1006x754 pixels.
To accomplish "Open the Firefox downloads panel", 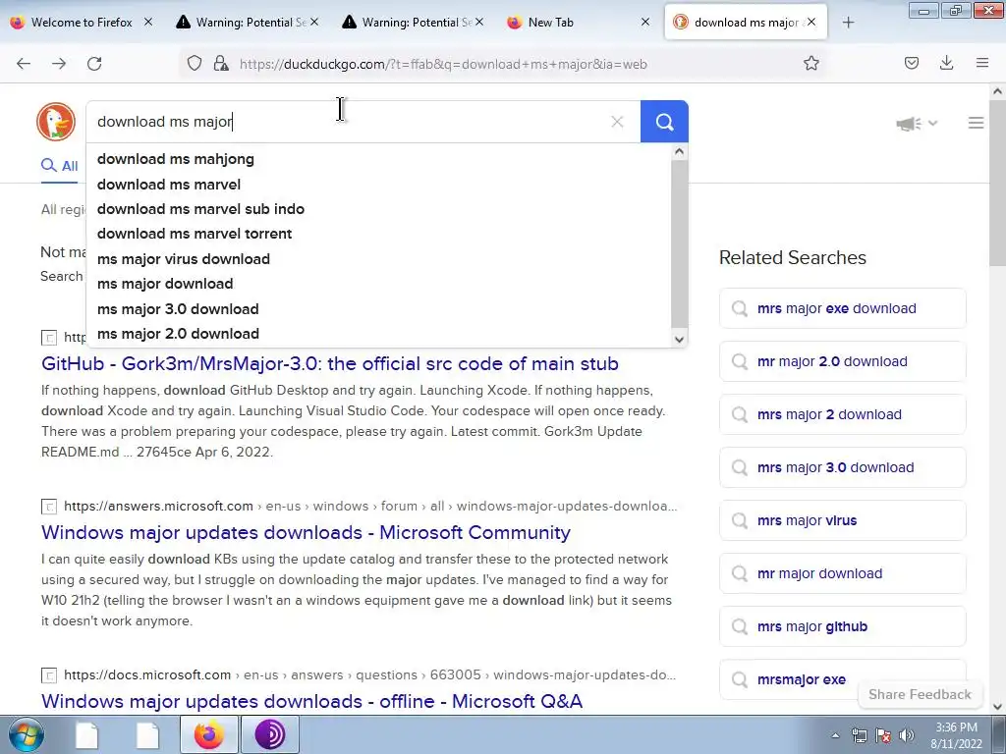I will tap(946, 63).
